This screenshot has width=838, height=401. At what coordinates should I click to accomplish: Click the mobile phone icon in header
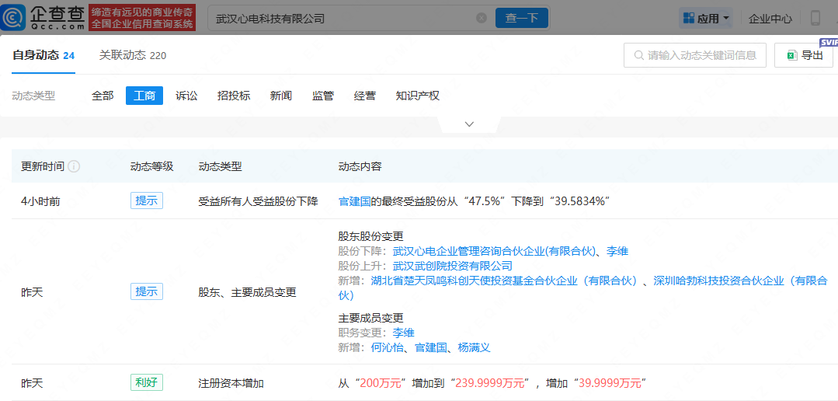coord(815,18)
